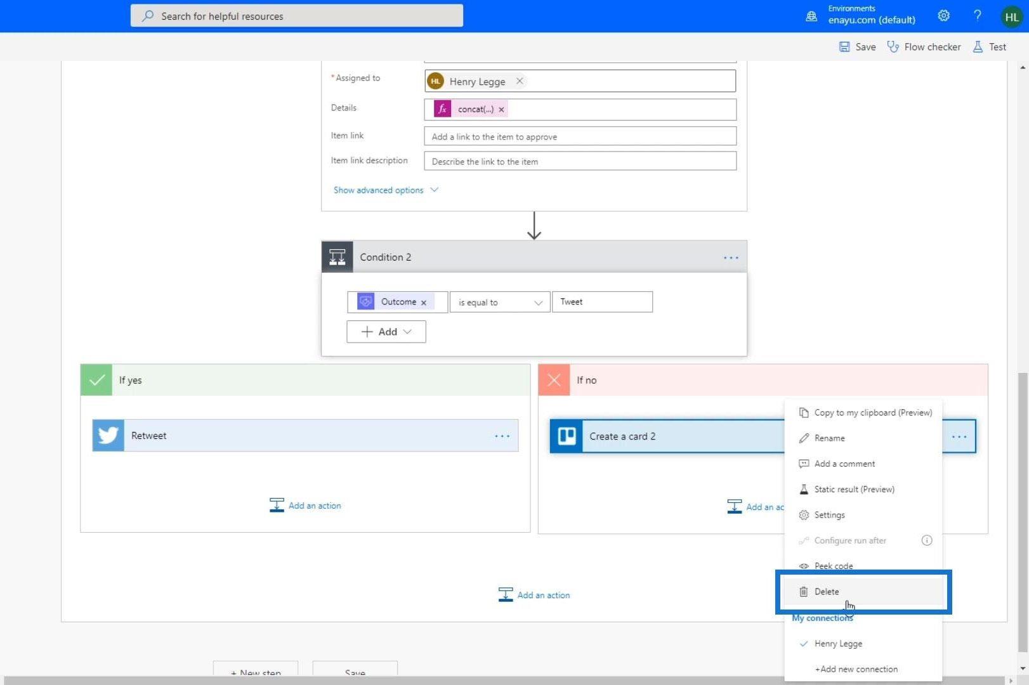Open the 'is equal to' operator dropdown
The width and height of the screenshot is (1029, 685).
click(500, 303)
